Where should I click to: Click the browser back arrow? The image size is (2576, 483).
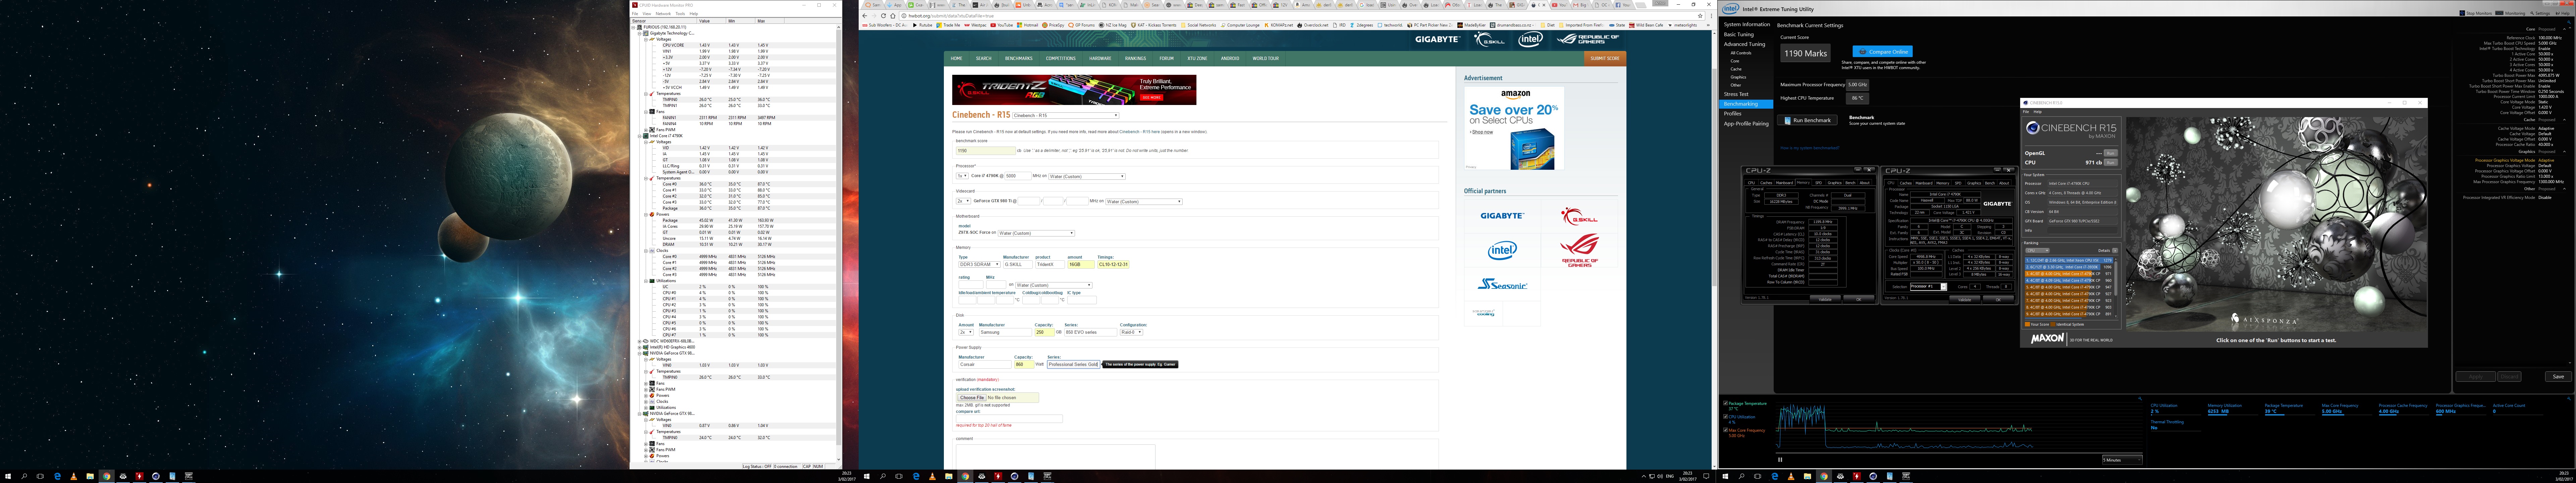(865, 16)
